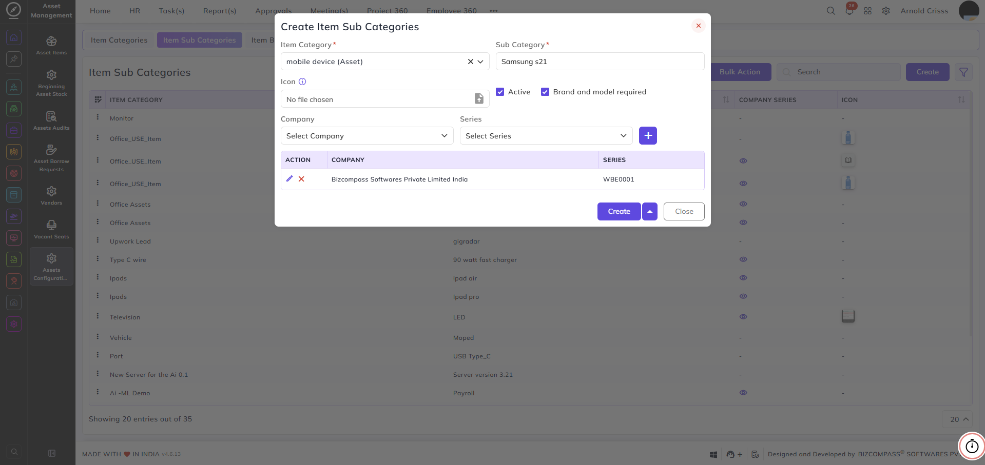
Task: Expand the Create button options arrow
Action: click(x=650, y=211)
